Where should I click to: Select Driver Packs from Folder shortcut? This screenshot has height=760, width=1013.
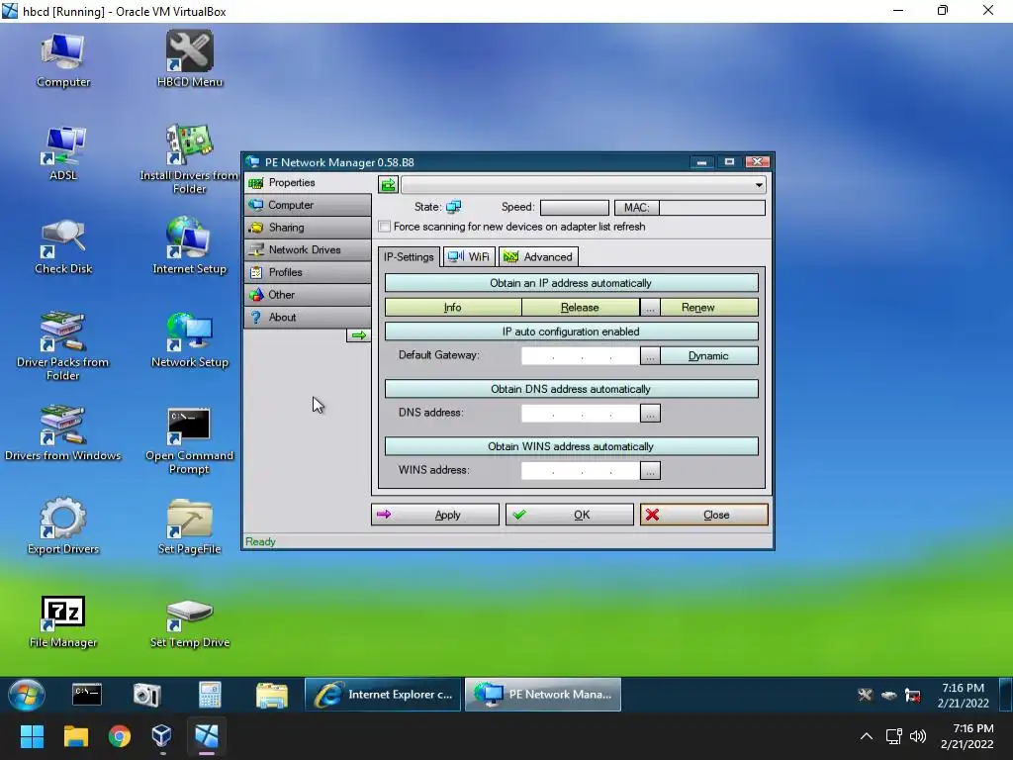pos(62,346)
